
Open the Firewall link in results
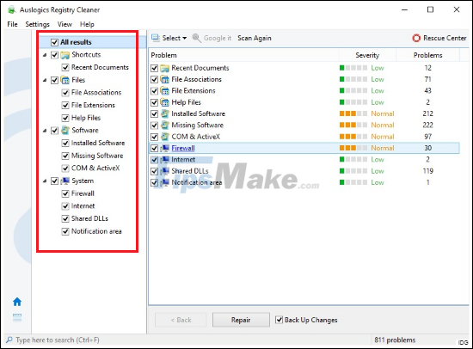(183, 148)
